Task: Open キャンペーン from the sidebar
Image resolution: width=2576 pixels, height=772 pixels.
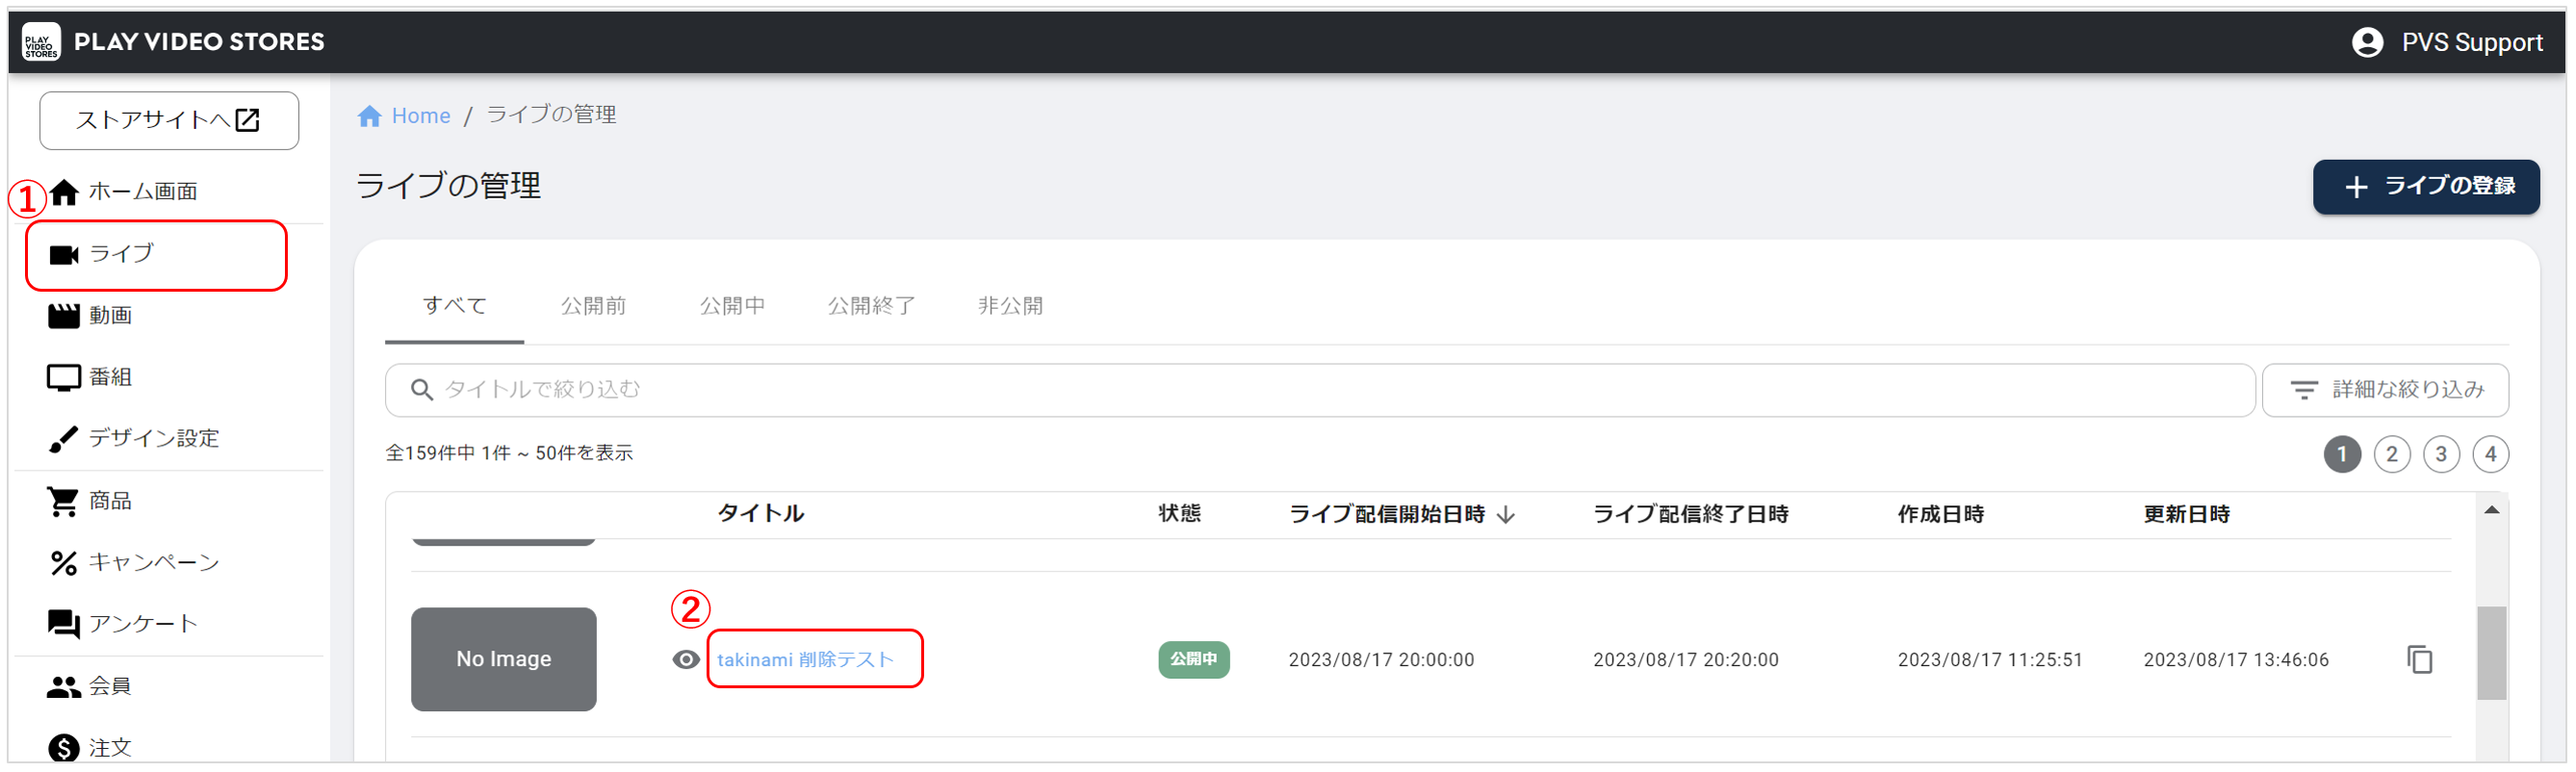Action: [152, 563]
